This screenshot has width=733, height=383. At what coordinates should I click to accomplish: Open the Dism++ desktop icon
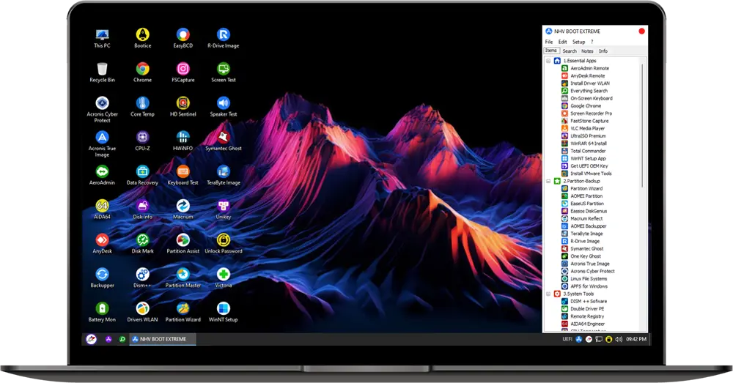[143, 278]
